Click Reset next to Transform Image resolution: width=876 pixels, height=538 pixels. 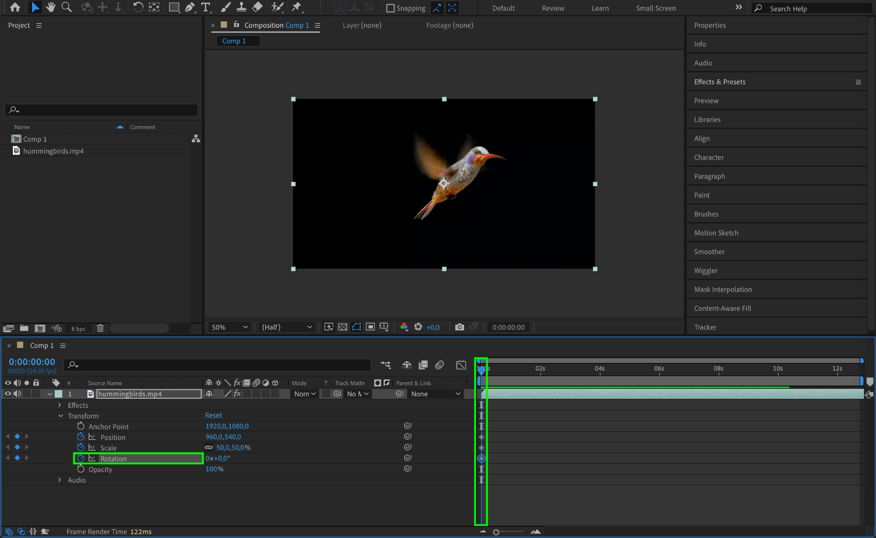point(213,415)
